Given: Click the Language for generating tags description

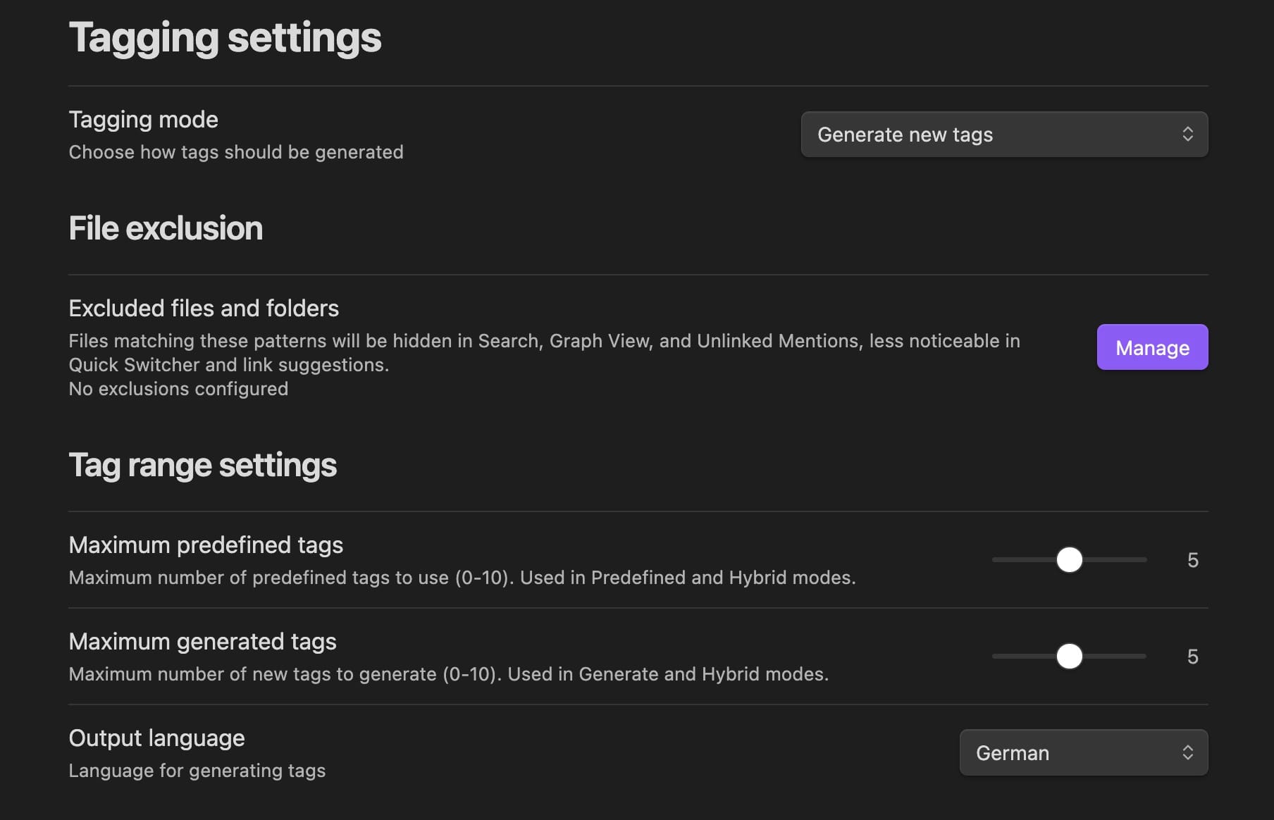Looking at the screenshot, I should (197, 771).
